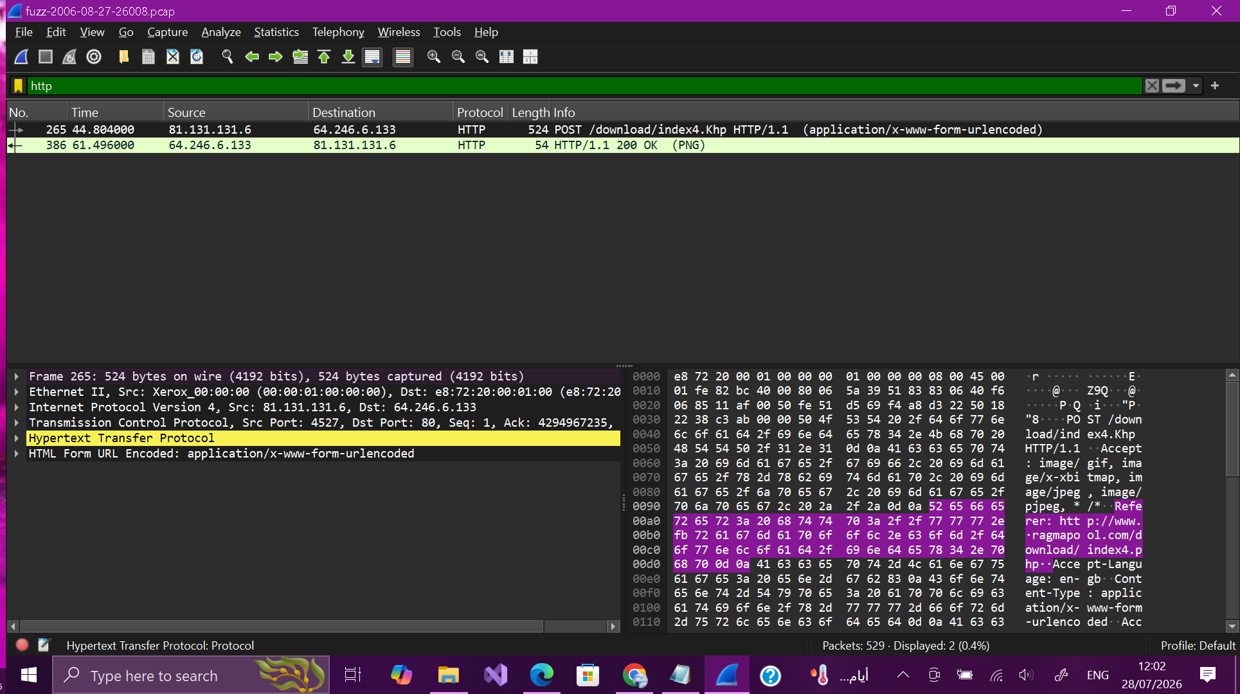Click the details pane horizontal scrollbar
Image resolution: width=1240 pixels, height=694 pixels.
[282, 626]
